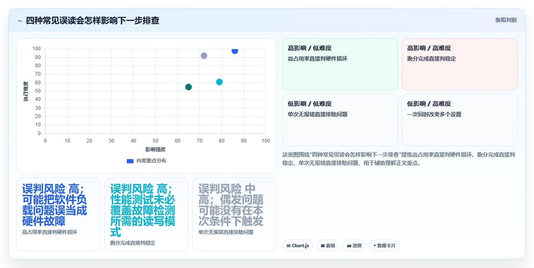
Task: Select the 低影响 / 高难度 quadrant card
Action: pos(459,120)
